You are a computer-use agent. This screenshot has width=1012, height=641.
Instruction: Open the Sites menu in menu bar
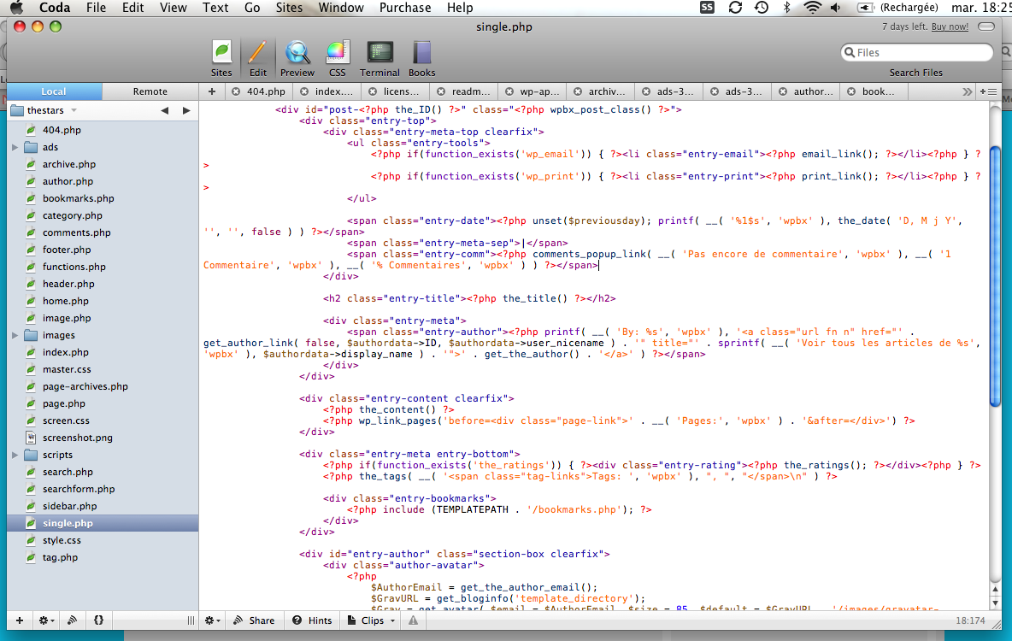289,8
